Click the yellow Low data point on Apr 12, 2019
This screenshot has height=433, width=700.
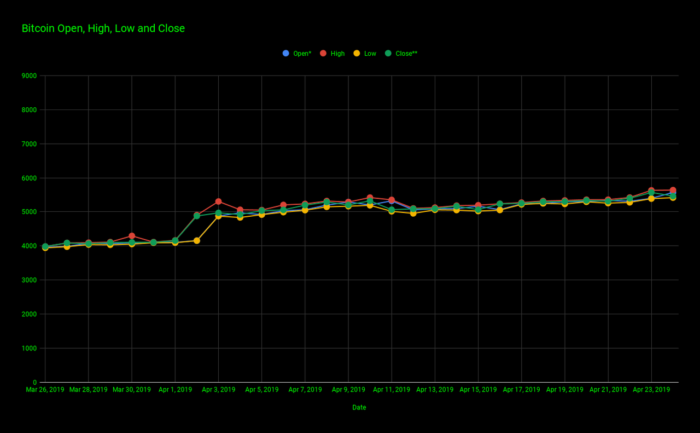(413, 213)
